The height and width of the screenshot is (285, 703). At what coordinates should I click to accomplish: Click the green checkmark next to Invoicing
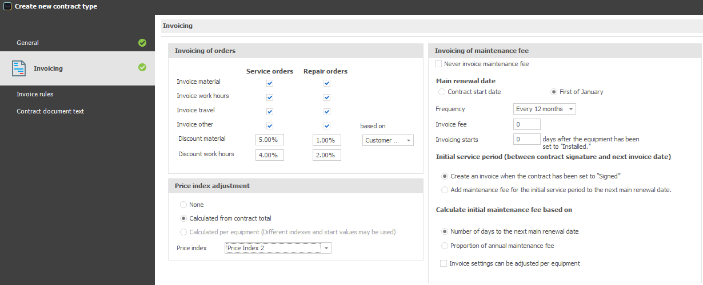click(x=142, y=68)
